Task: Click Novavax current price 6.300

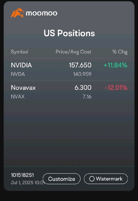Action: point(83,88)
